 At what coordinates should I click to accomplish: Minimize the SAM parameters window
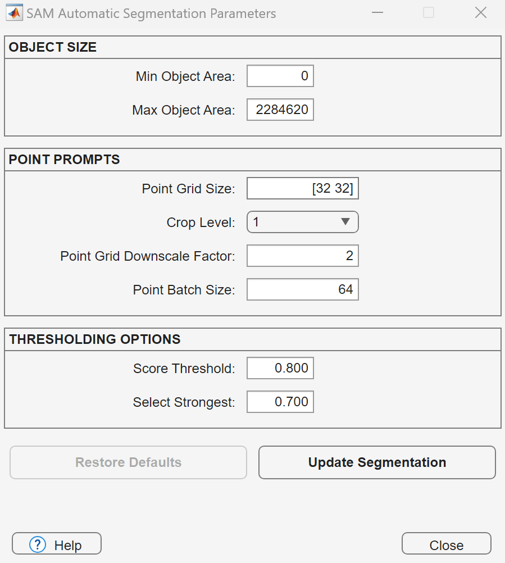coord(376,13)
